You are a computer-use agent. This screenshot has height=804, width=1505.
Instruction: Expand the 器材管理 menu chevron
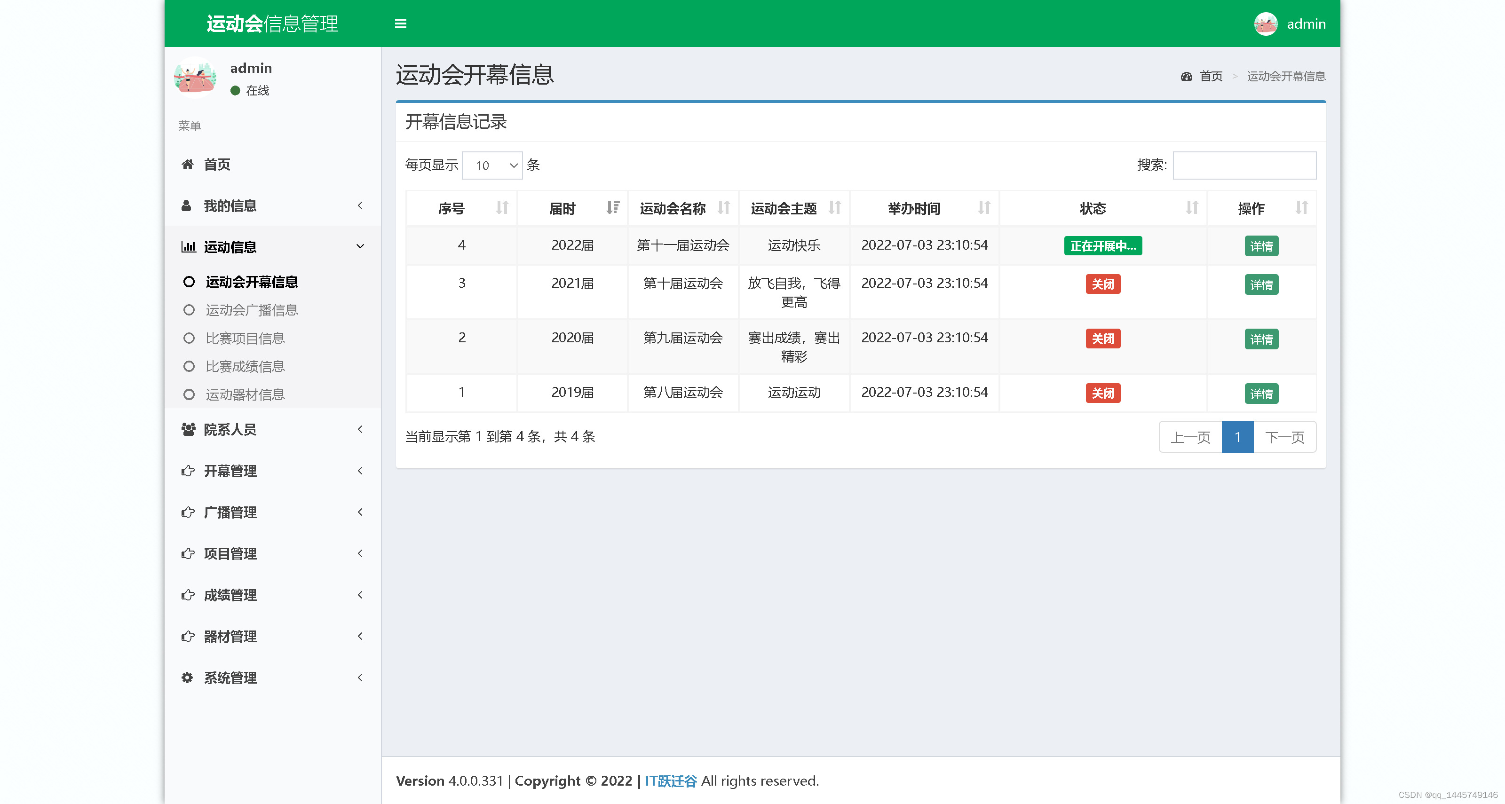tap(360, 637)
